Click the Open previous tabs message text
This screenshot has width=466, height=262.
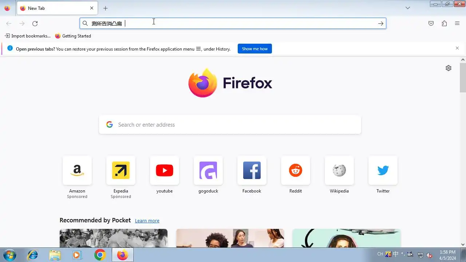(123, 49)
